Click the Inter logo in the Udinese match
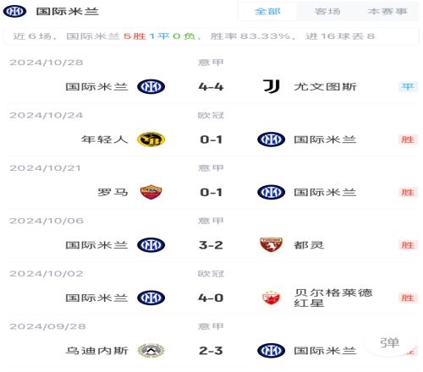 271,351
